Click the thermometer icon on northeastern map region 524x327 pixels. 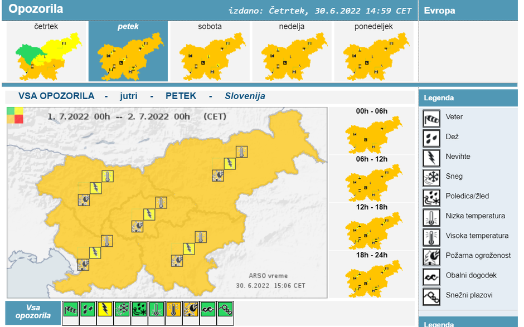pos(241,152)
